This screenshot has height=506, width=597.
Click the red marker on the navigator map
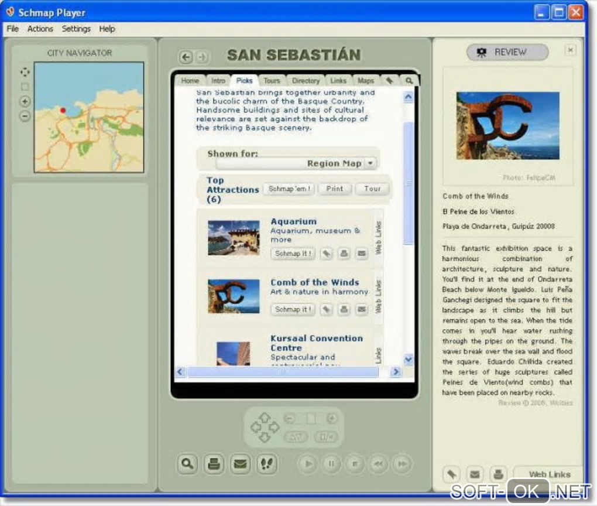tap(63, 111)
